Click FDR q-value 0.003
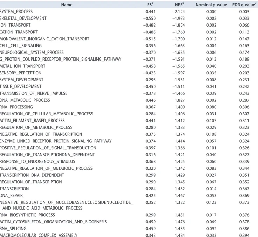This screenshot has height=237, width=258. point(244,12)
